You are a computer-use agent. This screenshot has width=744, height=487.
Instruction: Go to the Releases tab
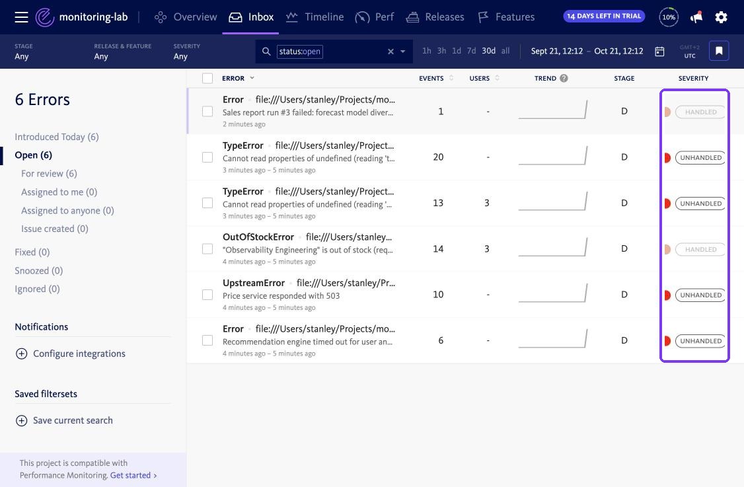coord(435,17)
